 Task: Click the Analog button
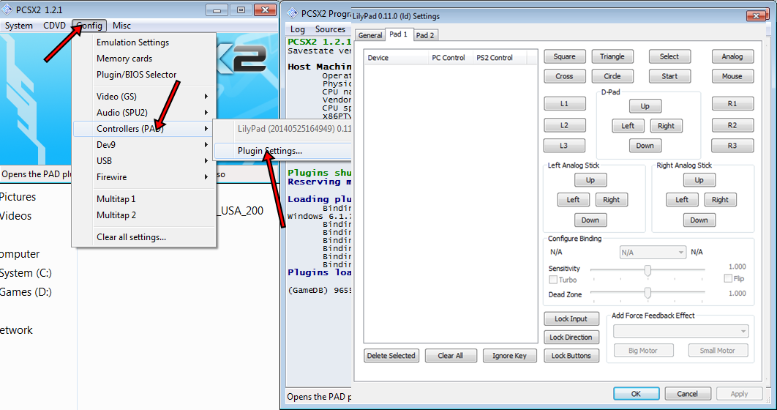point(732,56)
